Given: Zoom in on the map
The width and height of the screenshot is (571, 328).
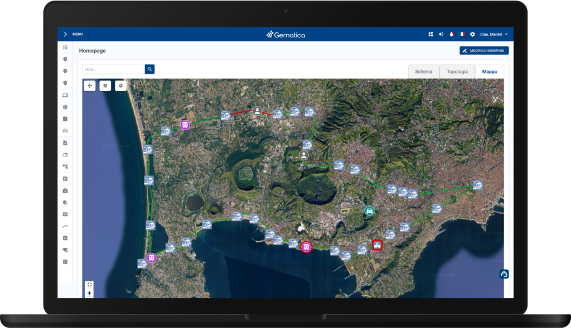Looking at the screenshot, I should (89, 293).
